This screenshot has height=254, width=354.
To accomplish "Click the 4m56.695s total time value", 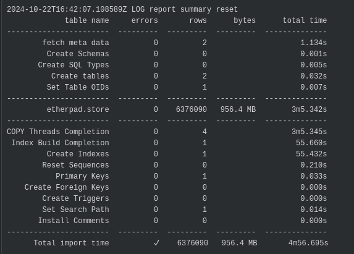I will point(308,243).
